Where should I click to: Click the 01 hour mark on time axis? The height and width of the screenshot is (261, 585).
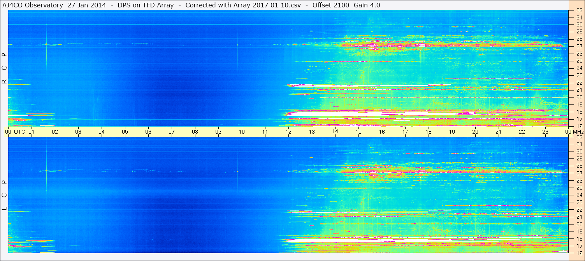click(x=32, y=132)
